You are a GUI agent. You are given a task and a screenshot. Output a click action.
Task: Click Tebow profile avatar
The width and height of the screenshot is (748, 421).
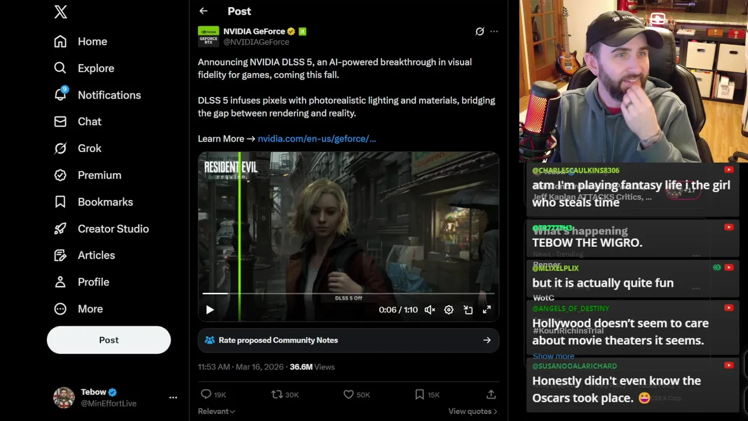tap(64, 398)
